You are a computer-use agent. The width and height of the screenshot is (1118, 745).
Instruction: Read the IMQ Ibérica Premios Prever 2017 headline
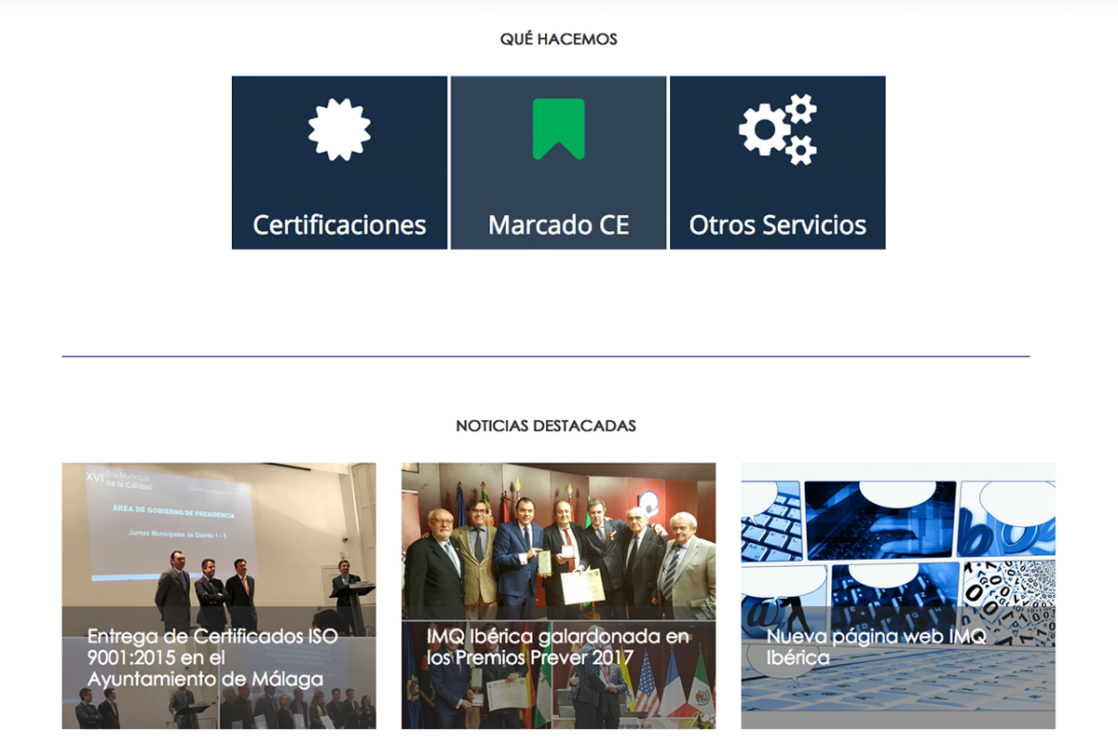557,647
